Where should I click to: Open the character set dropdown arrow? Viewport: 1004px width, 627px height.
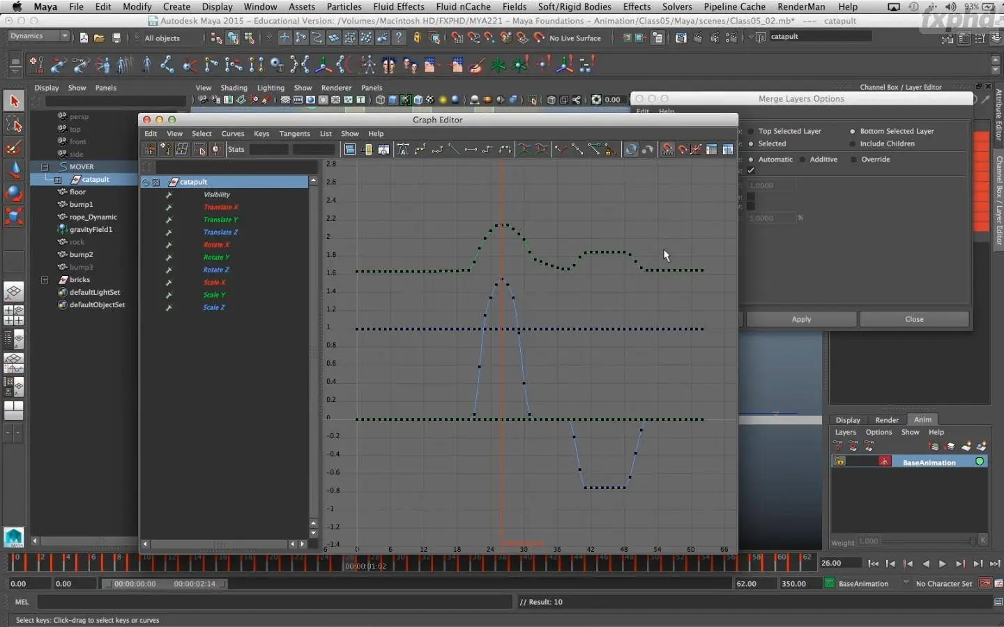(906, 583)
